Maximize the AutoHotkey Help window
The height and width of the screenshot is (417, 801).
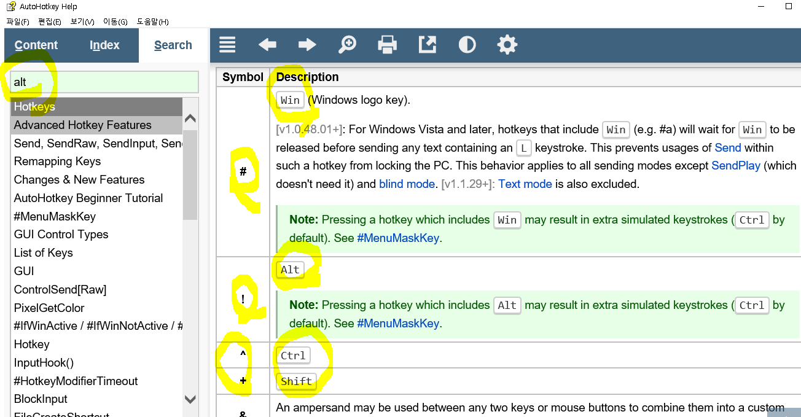tap(789, 7)
